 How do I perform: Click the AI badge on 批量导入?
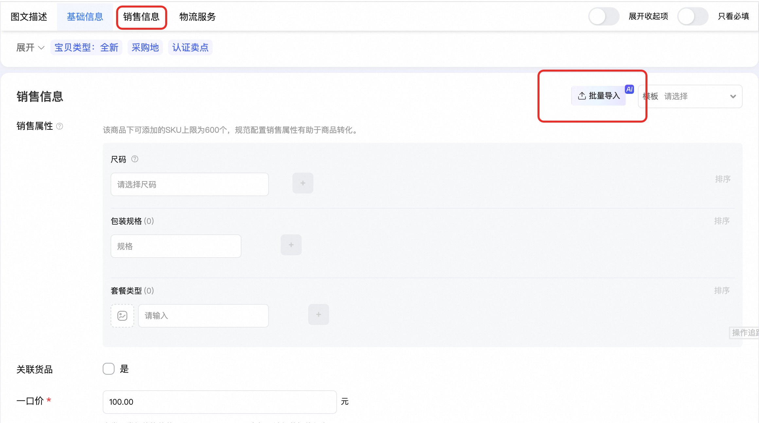tap(629, 89)
